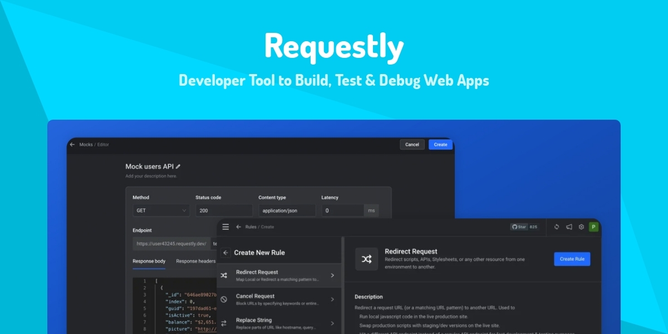Click Cancel button in Mocks editor
668x334 pixels.
pyautogui.click(x=412, y=144)
